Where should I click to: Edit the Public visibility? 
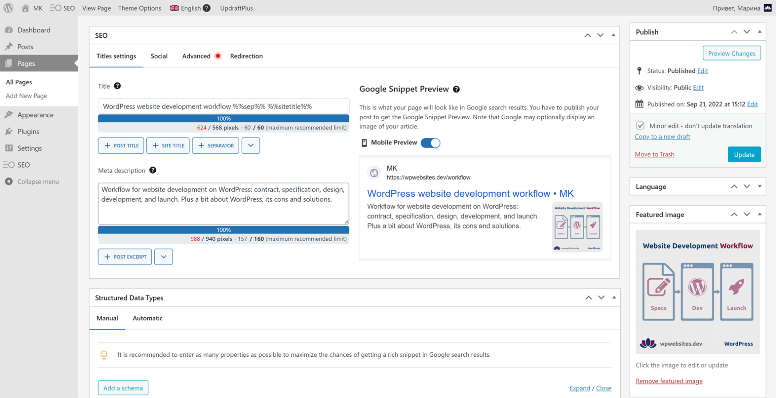pos(698,88)
